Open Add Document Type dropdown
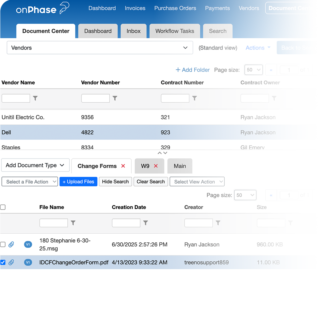326x326 pixels. pyautogui.click(x=35, y=165)
